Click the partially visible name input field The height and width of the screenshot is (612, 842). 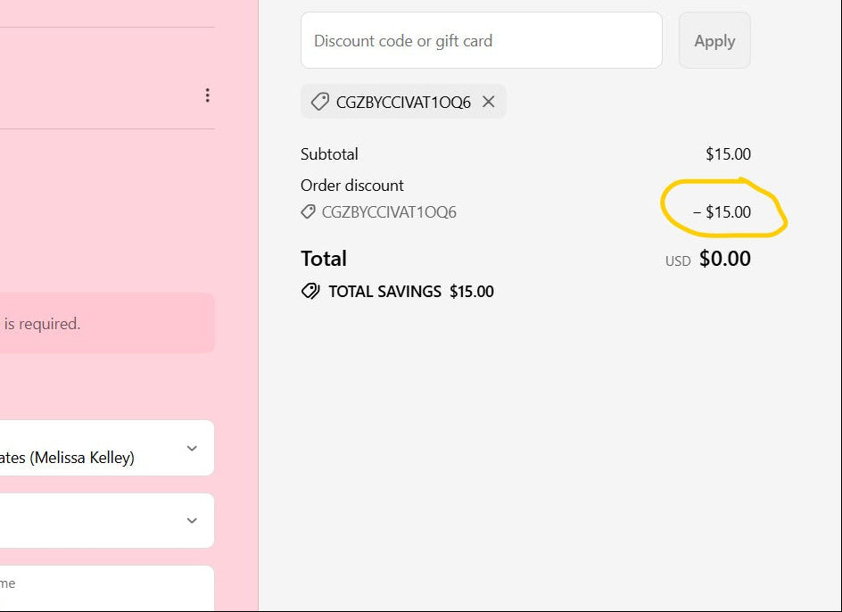click(x=107, y=587)
